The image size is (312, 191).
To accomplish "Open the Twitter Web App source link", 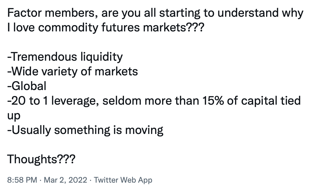I will [123, 180].
